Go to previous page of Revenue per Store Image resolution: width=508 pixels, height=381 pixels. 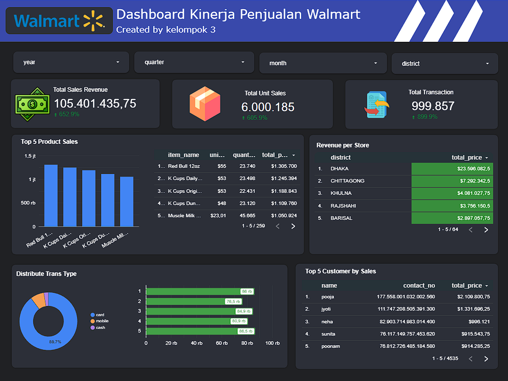coord(471,230)
